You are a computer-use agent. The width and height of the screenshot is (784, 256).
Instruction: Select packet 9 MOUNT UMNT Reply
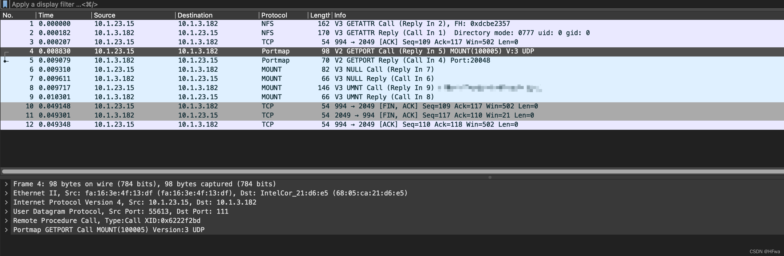point(392,97)
